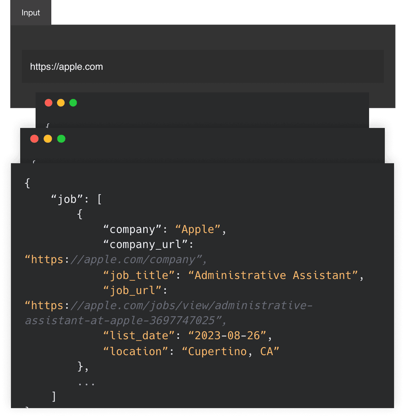
Task: Minimize the rear-most code window using yellow dot
Action: pyautogui.click(x=61, y=103)
